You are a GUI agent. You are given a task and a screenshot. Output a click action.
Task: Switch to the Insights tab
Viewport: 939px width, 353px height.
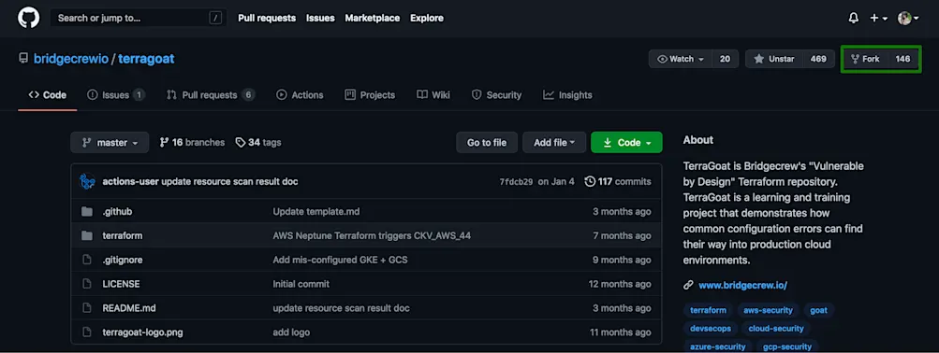(x=567, y=94)
